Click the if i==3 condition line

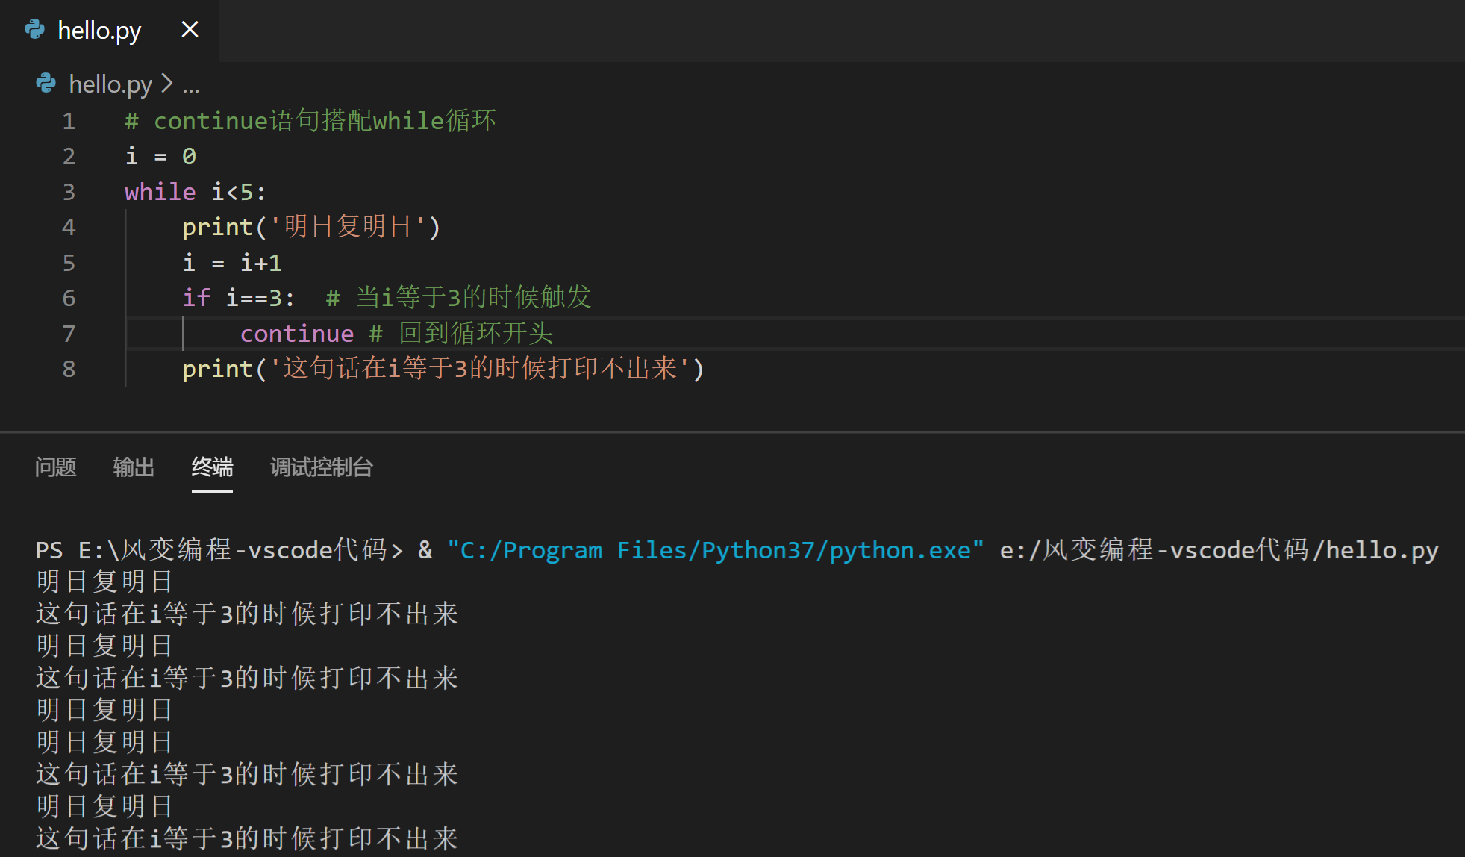[x=239, y=298]
